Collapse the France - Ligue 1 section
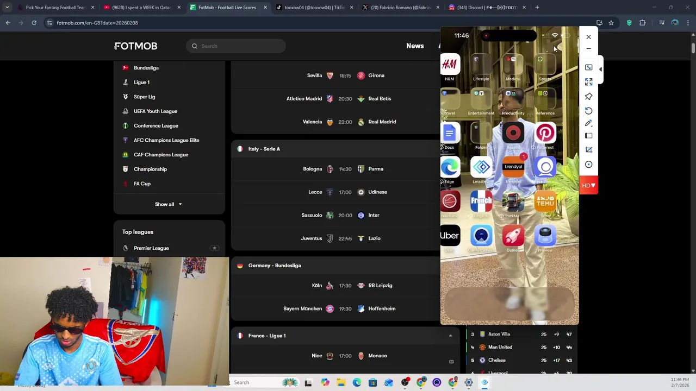696x391 pixels. click(450, 336)
